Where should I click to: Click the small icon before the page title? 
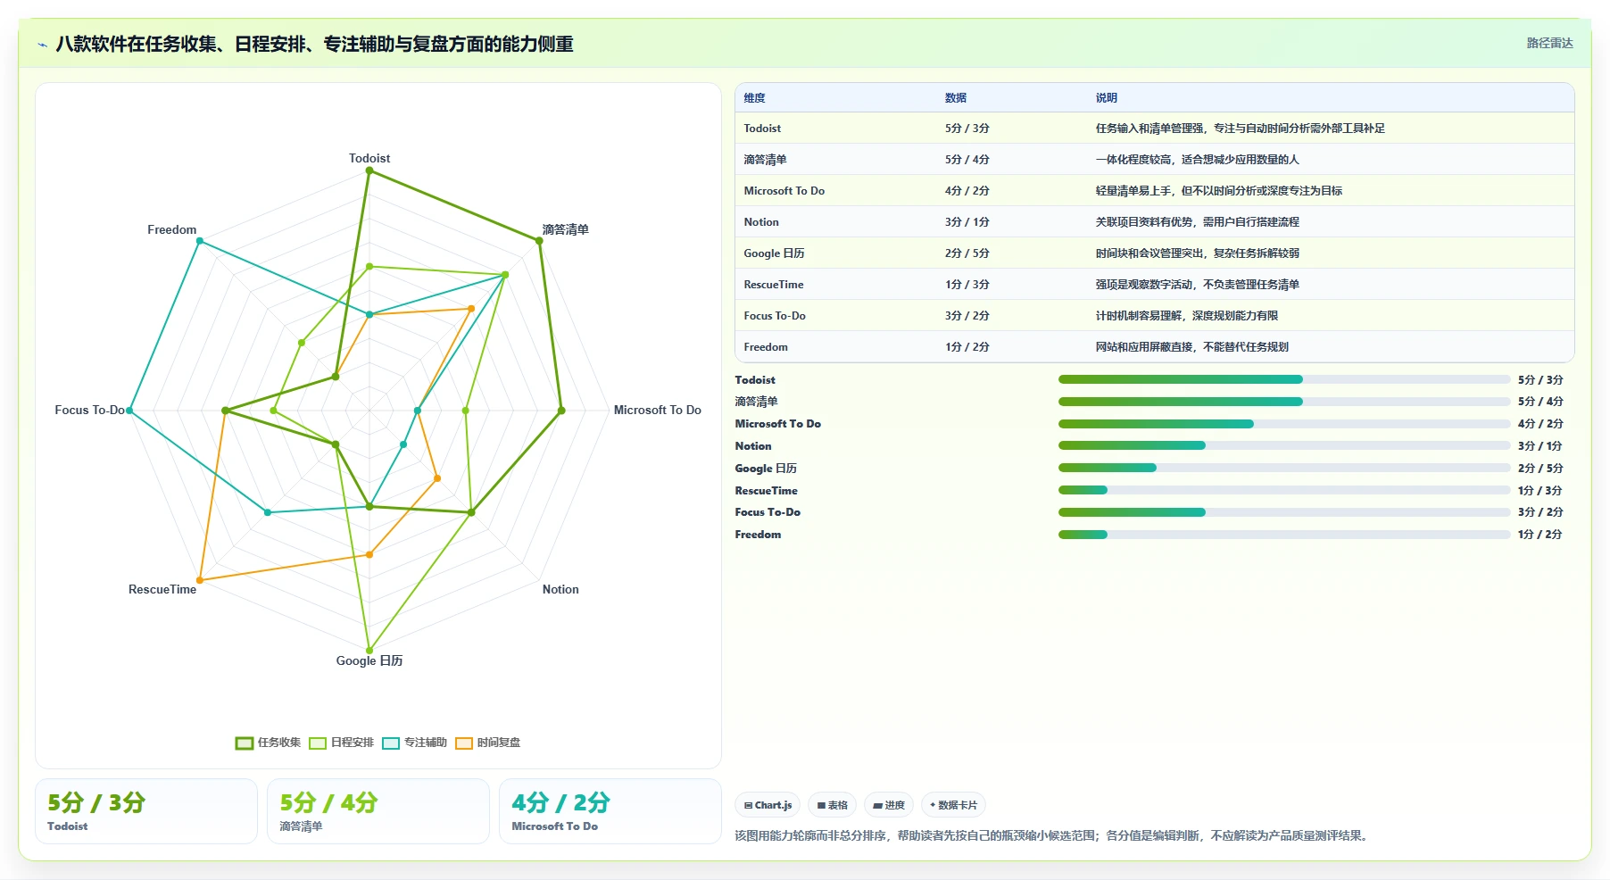[x=42, y=45]
